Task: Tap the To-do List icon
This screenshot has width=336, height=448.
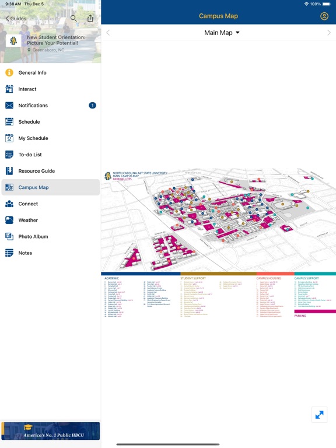Action: click(x=9, y=155)
